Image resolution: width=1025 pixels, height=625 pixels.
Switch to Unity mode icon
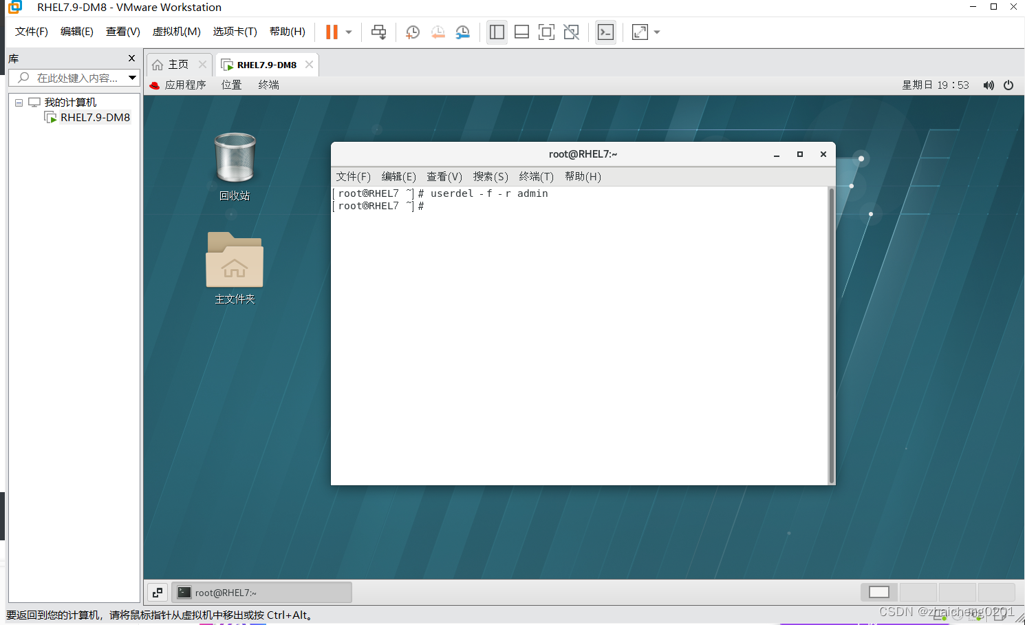(x=571, y=32)
